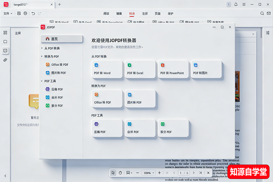Click the mail envelope icon at top right
Screen dimensions: 273x182
(x=269, y=13)
